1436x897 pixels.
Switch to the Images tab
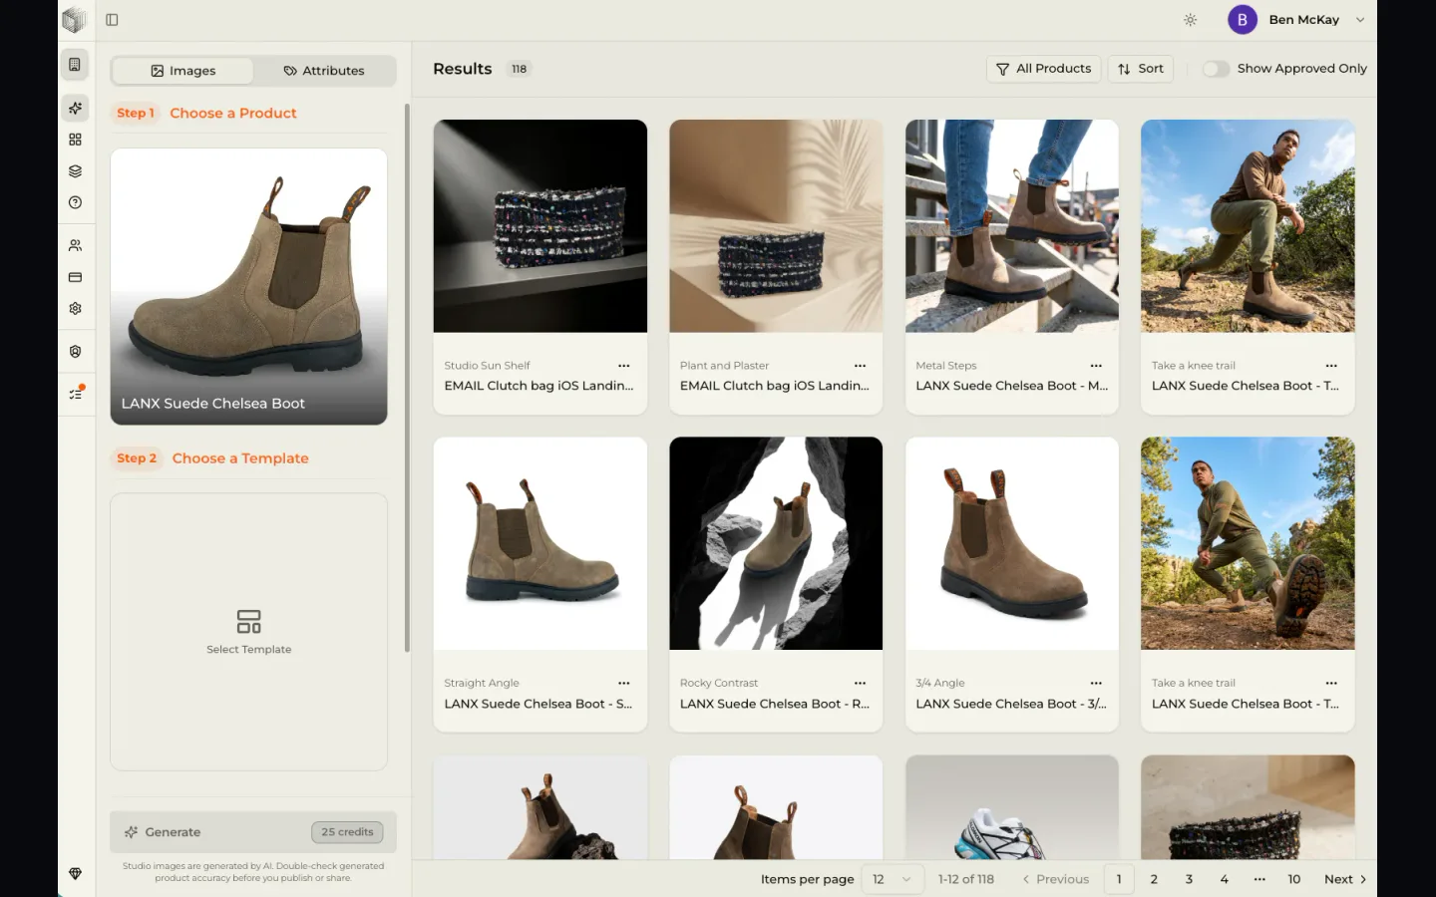click(183, 71)
